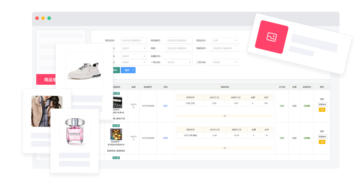Click the keyboard product thumbnail in table
363x183 pixels.
(x=117, y=102)
